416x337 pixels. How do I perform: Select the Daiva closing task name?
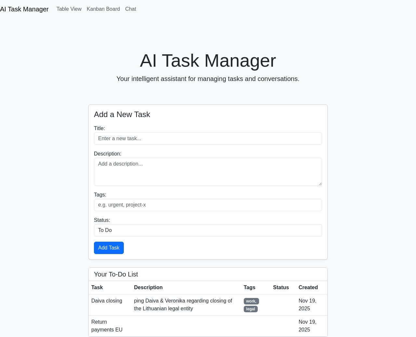pos(107,301)
